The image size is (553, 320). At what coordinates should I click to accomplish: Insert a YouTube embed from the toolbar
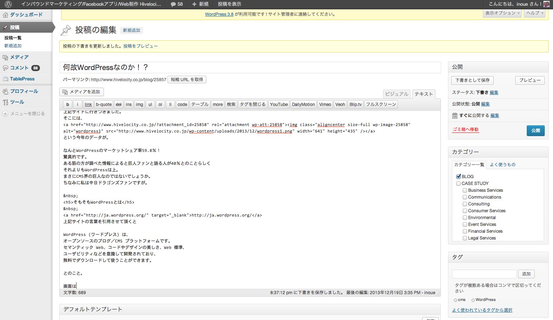(278, 104)
